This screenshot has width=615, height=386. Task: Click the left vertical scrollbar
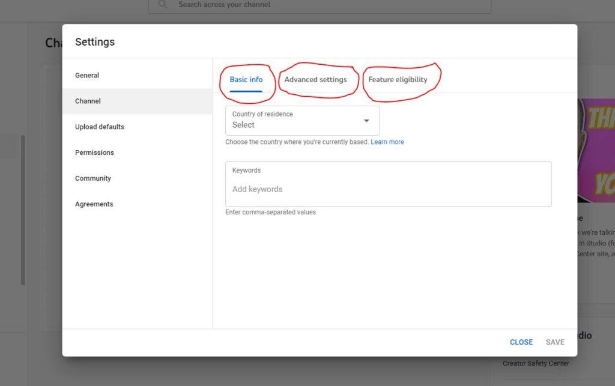tap(23, 210)
